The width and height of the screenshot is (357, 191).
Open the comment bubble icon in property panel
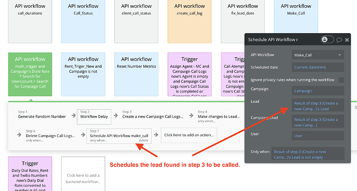coord(339,40)
